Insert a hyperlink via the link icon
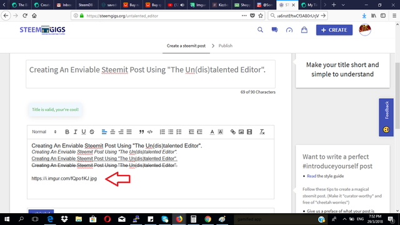The image size is (400, 225). [x=233, y=132]
